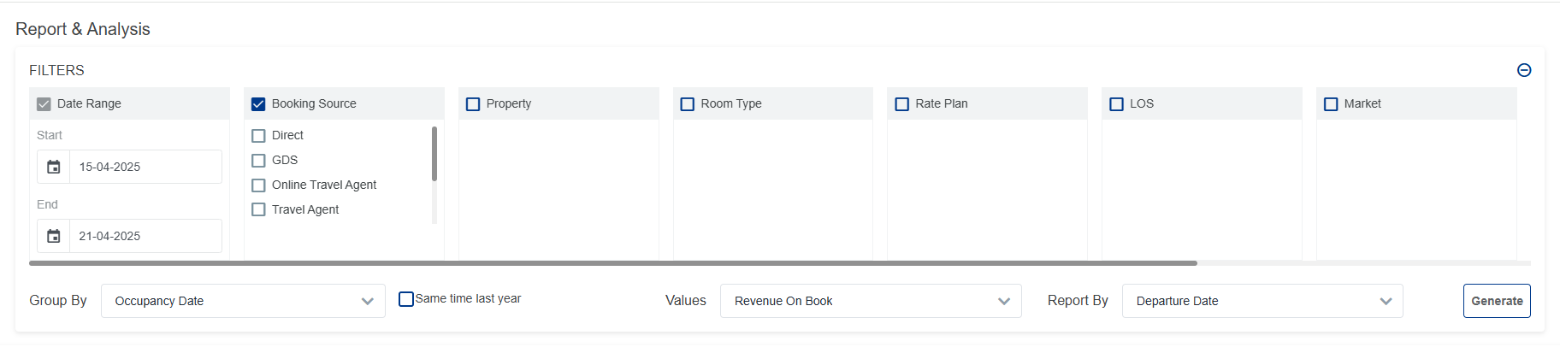The image size is (1560, 353).
Task: Collapse the Filters panel with minus icon
Action: coord(1523,70)
